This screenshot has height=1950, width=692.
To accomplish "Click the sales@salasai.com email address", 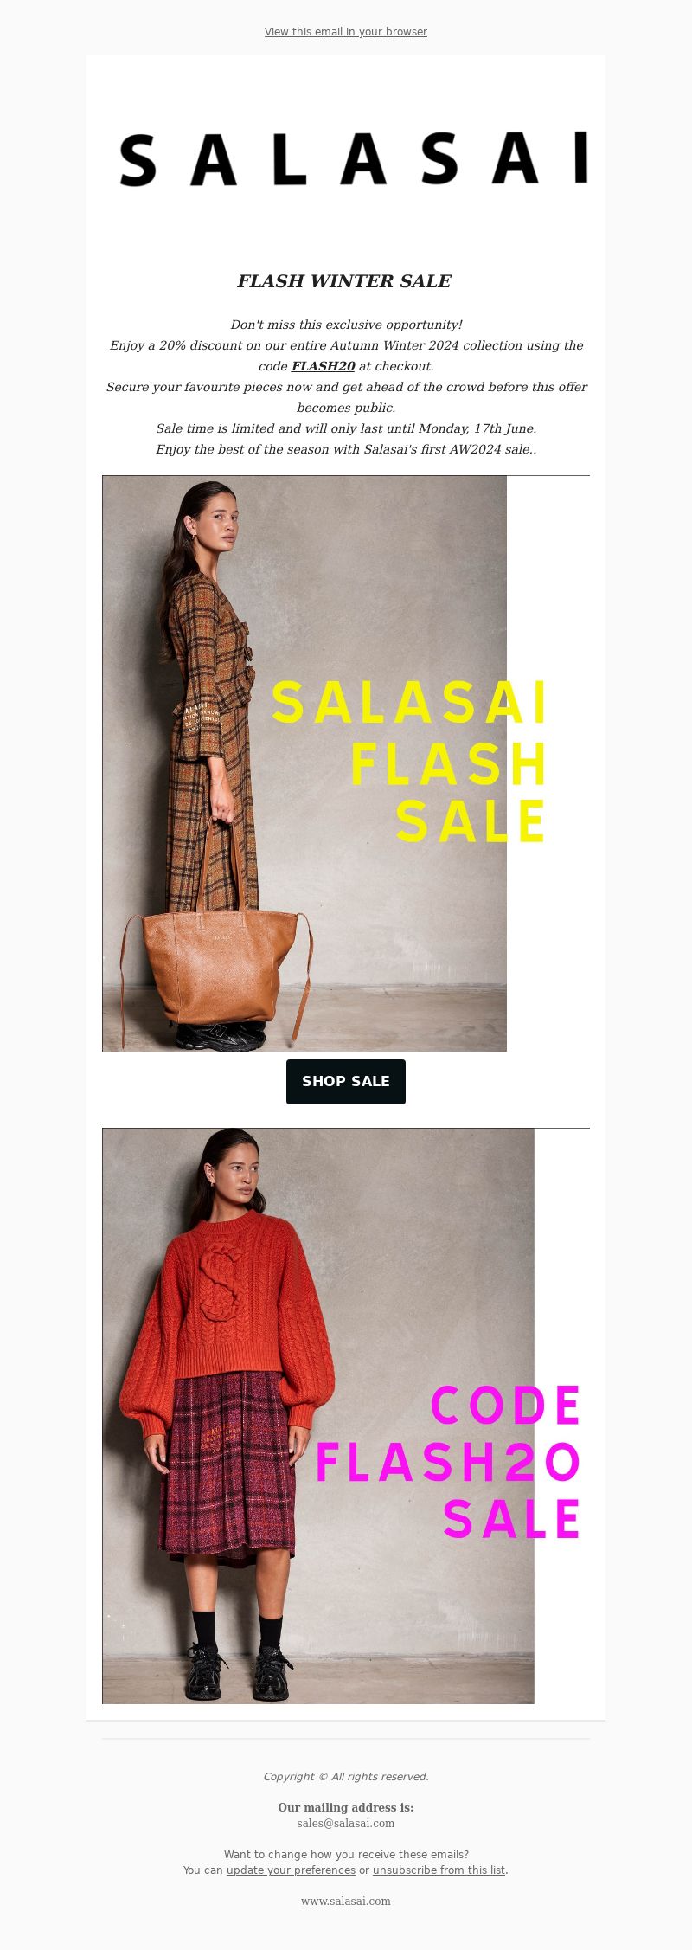I will (x=346, y=1823).
